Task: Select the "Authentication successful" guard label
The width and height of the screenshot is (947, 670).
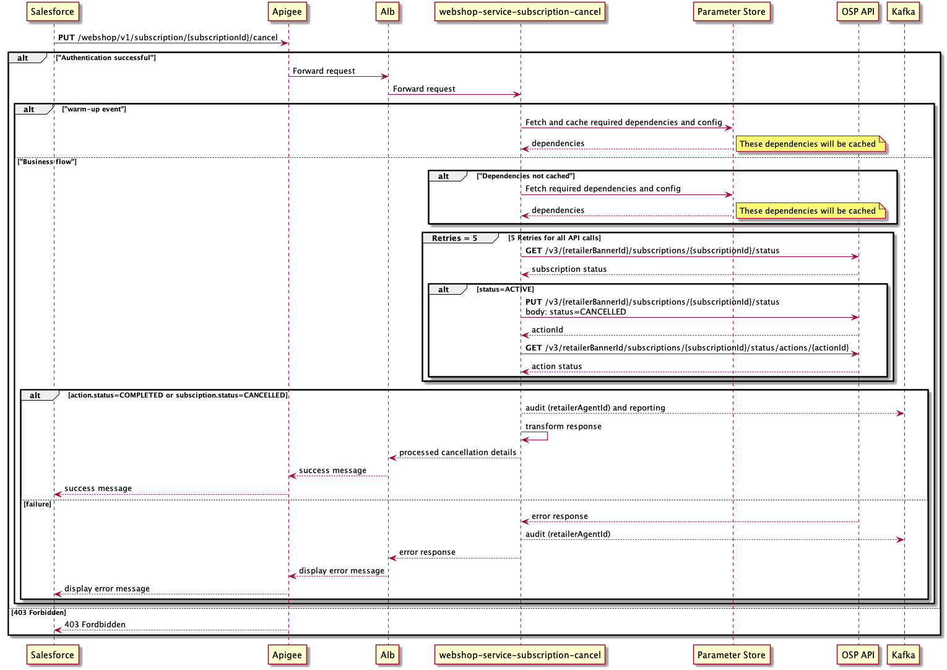Action: 106,58
